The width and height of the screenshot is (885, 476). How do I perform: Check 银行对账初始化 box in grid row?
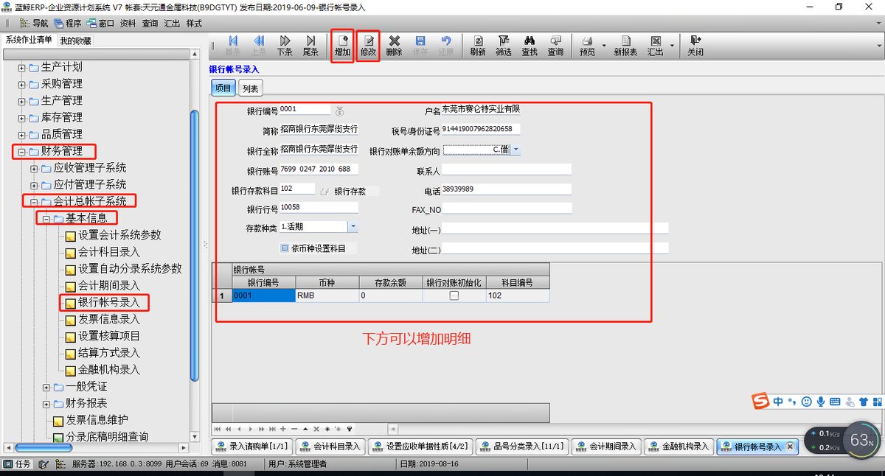click(454, 295)
